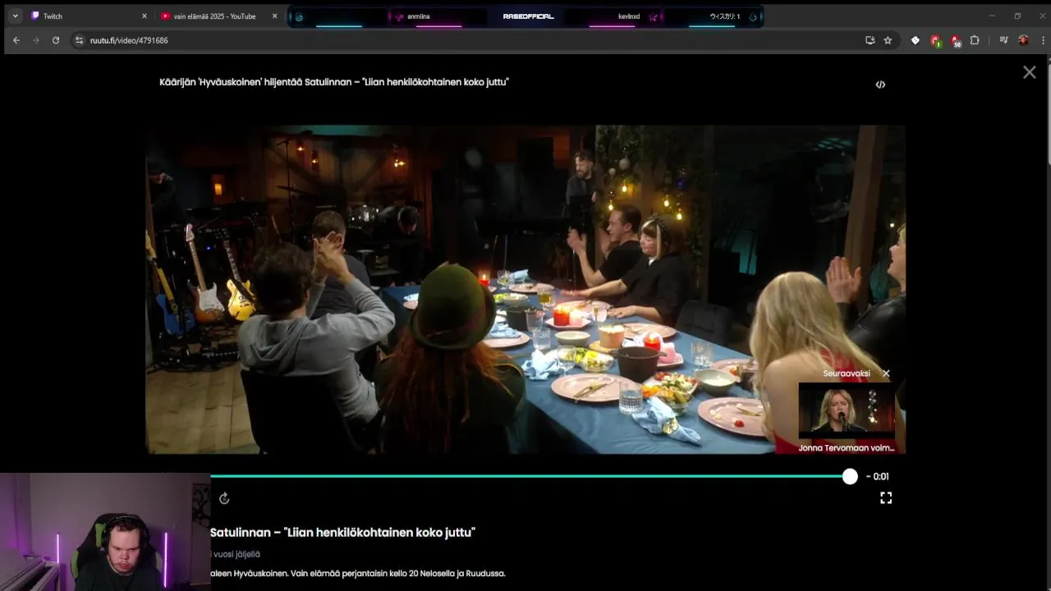This screenshot has height=591, width=1051.
Task: Switch to the Twitch tab
Action: [x=89, y=16]
